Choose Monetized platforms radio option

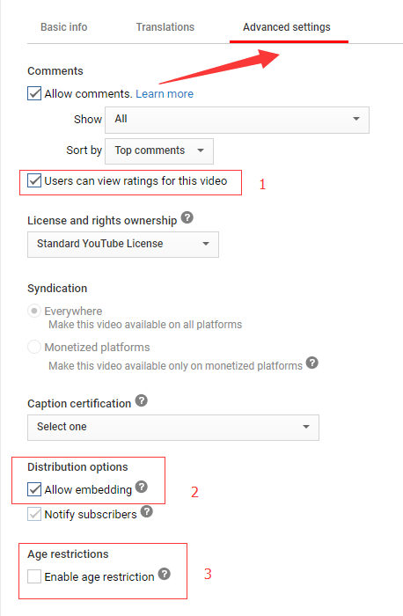pos(34,347)
